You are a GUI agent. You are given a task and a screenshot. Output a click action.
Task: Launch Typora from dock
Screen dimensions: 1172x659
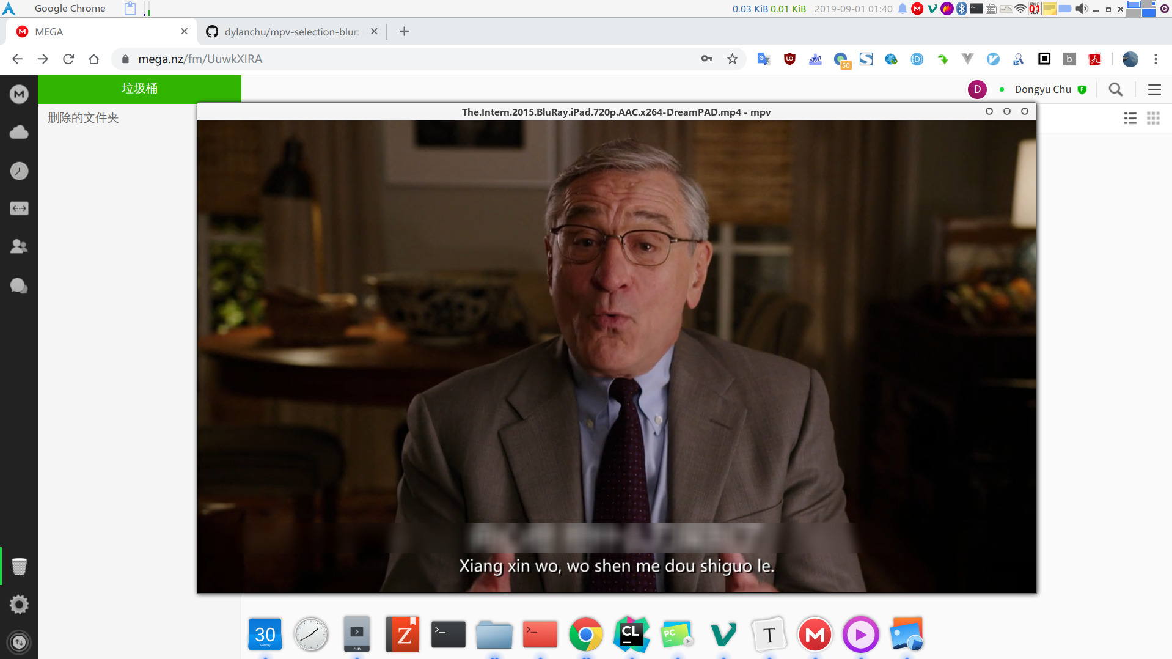pos(769,635)
